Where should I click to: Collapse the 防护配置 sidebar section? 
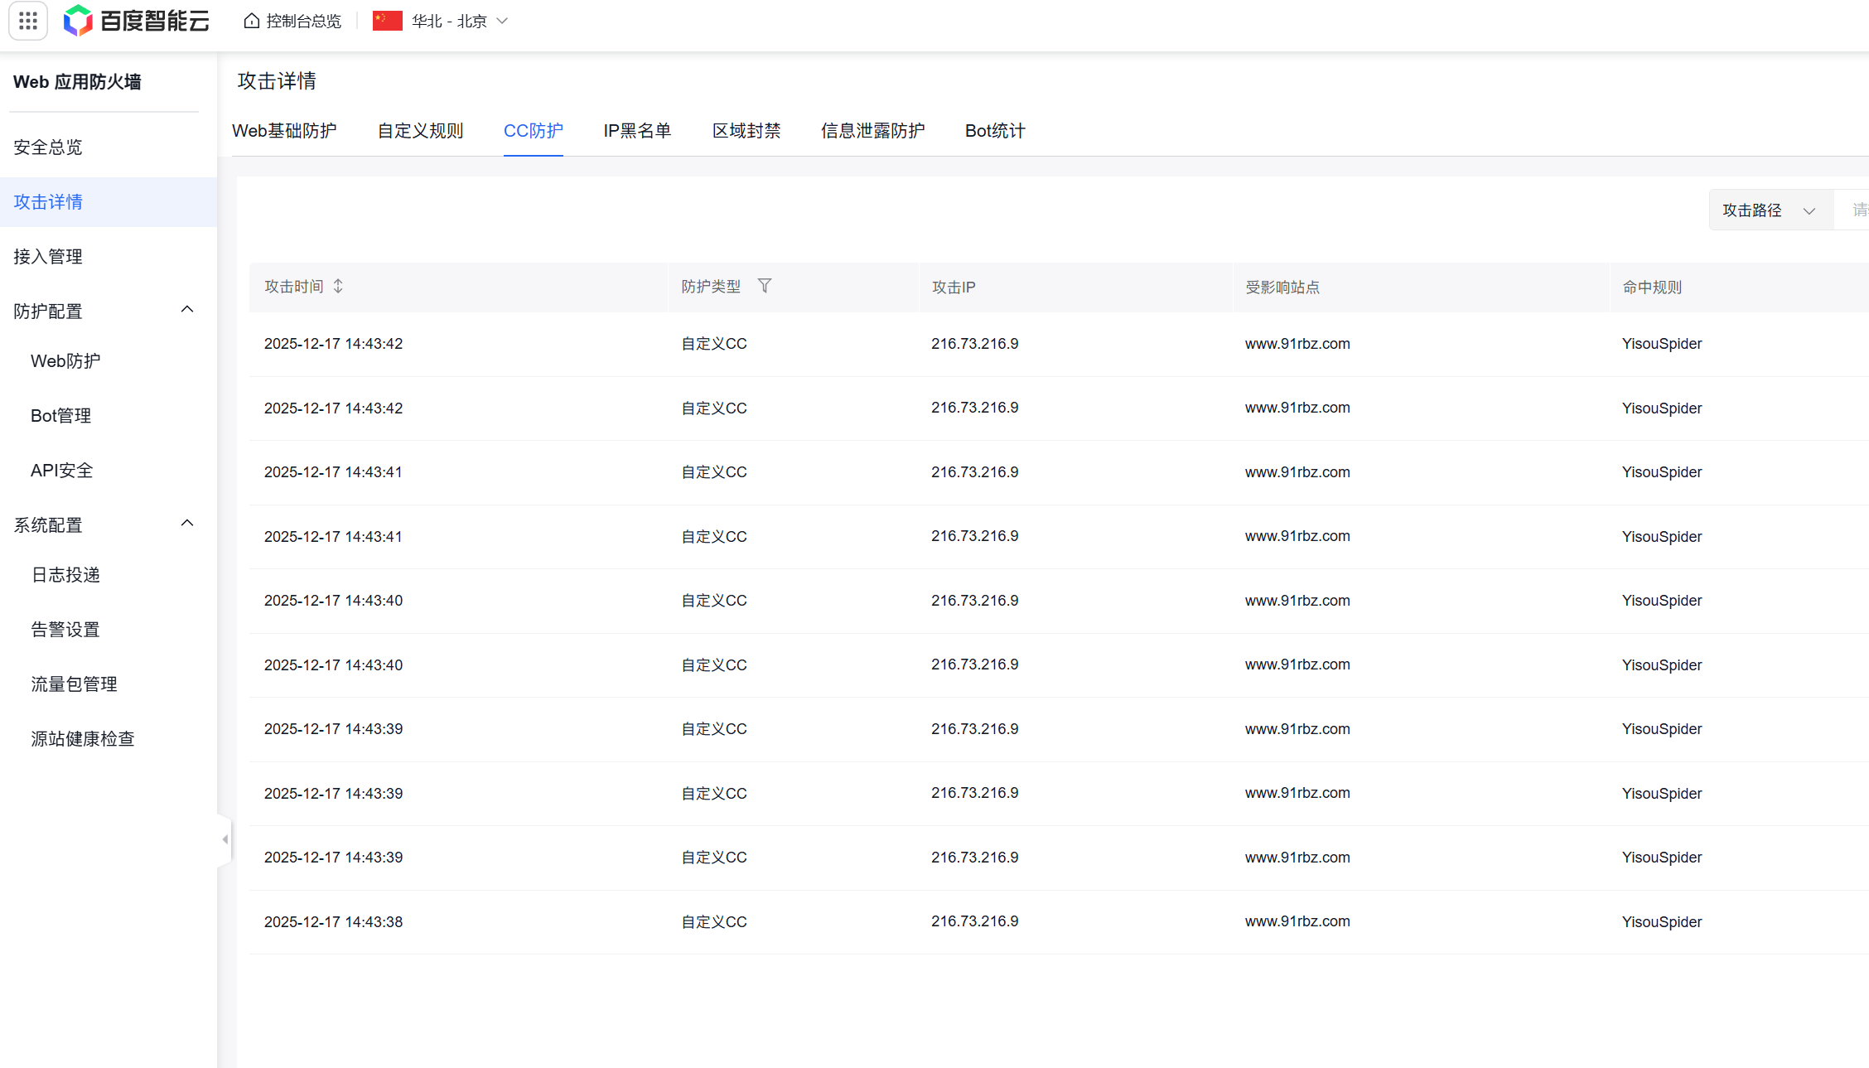(x=187, y=310)
